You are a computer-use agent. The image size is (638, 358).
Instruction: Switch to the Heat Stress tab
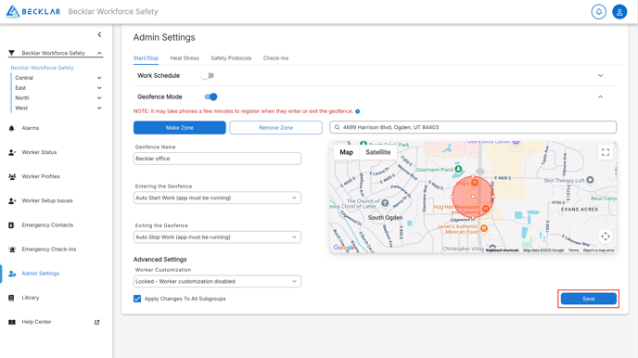185,58
